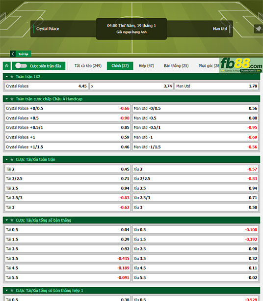Image resolution: width=263 pixels, height=301 pixels.
Task: Click the match time 04:00 Thứ Năm
Action: pos(131,26)
